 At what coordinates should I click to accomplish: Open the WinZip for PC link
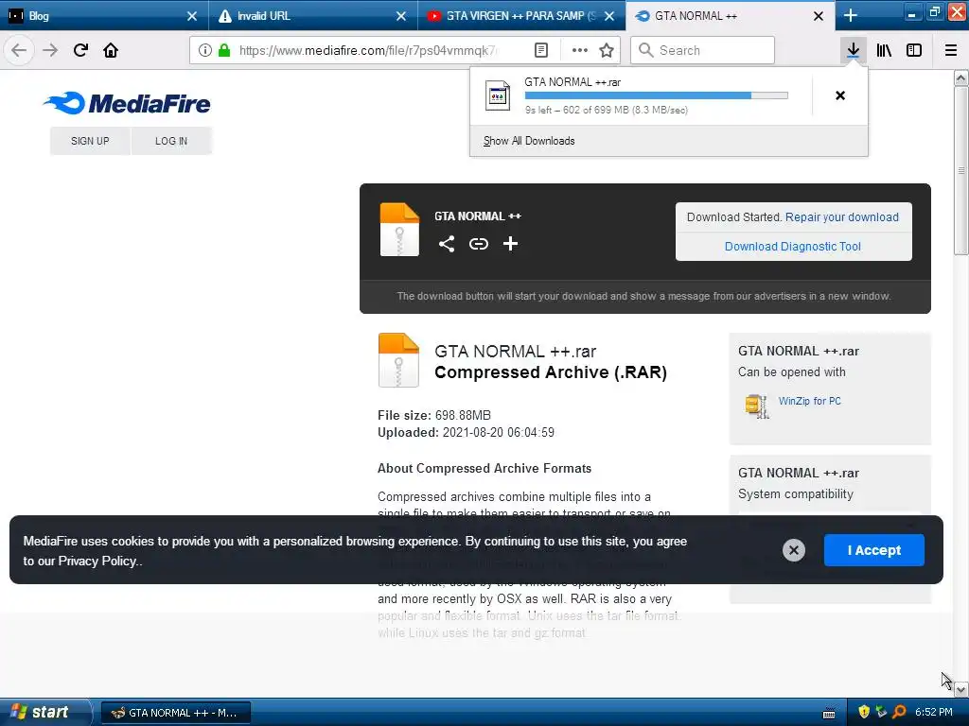pyautogui.click(x=810, y=401)
